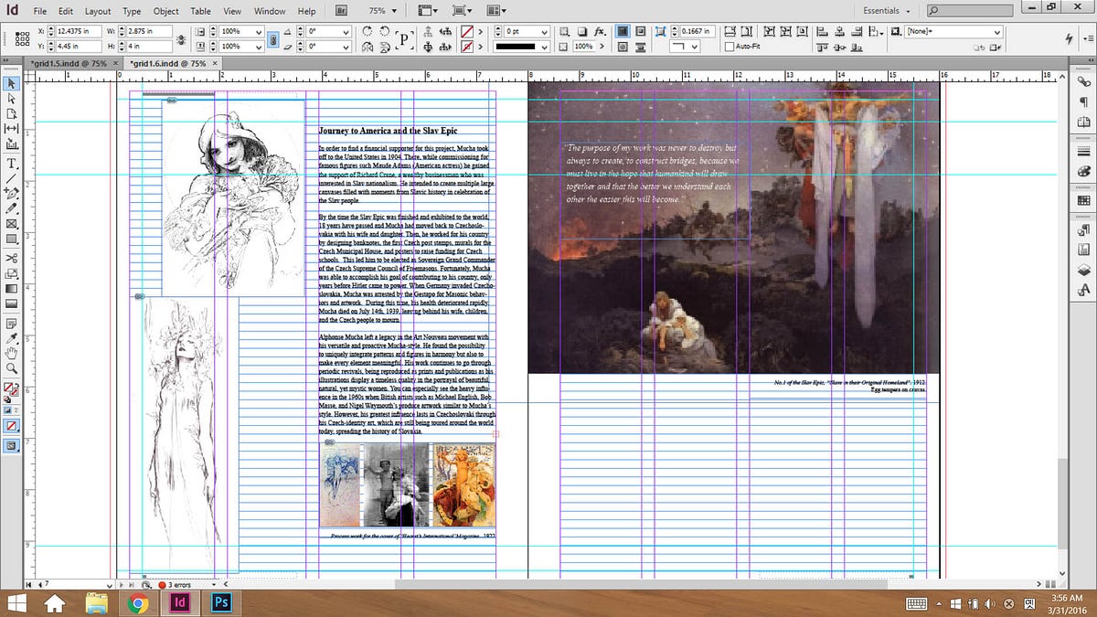Select the Gradient Swatch tool

tap(11, 290)
